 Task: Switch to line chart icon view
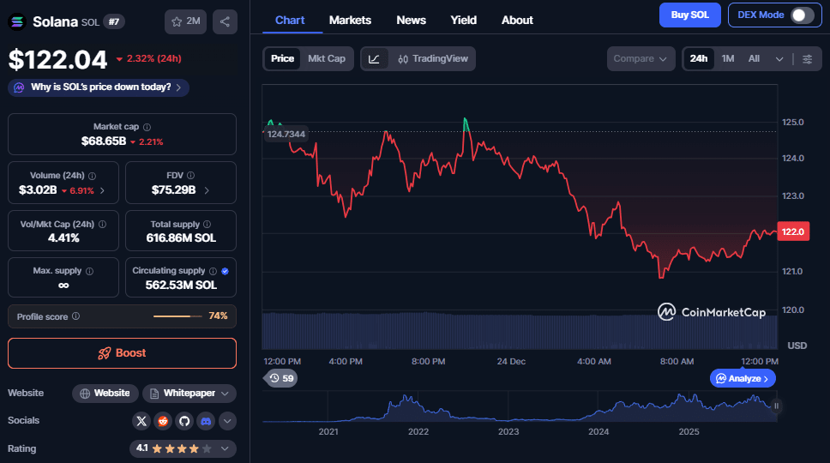tap(375, 58)
